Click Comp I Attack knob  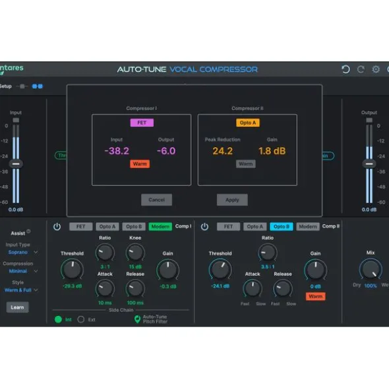(105, 288)
